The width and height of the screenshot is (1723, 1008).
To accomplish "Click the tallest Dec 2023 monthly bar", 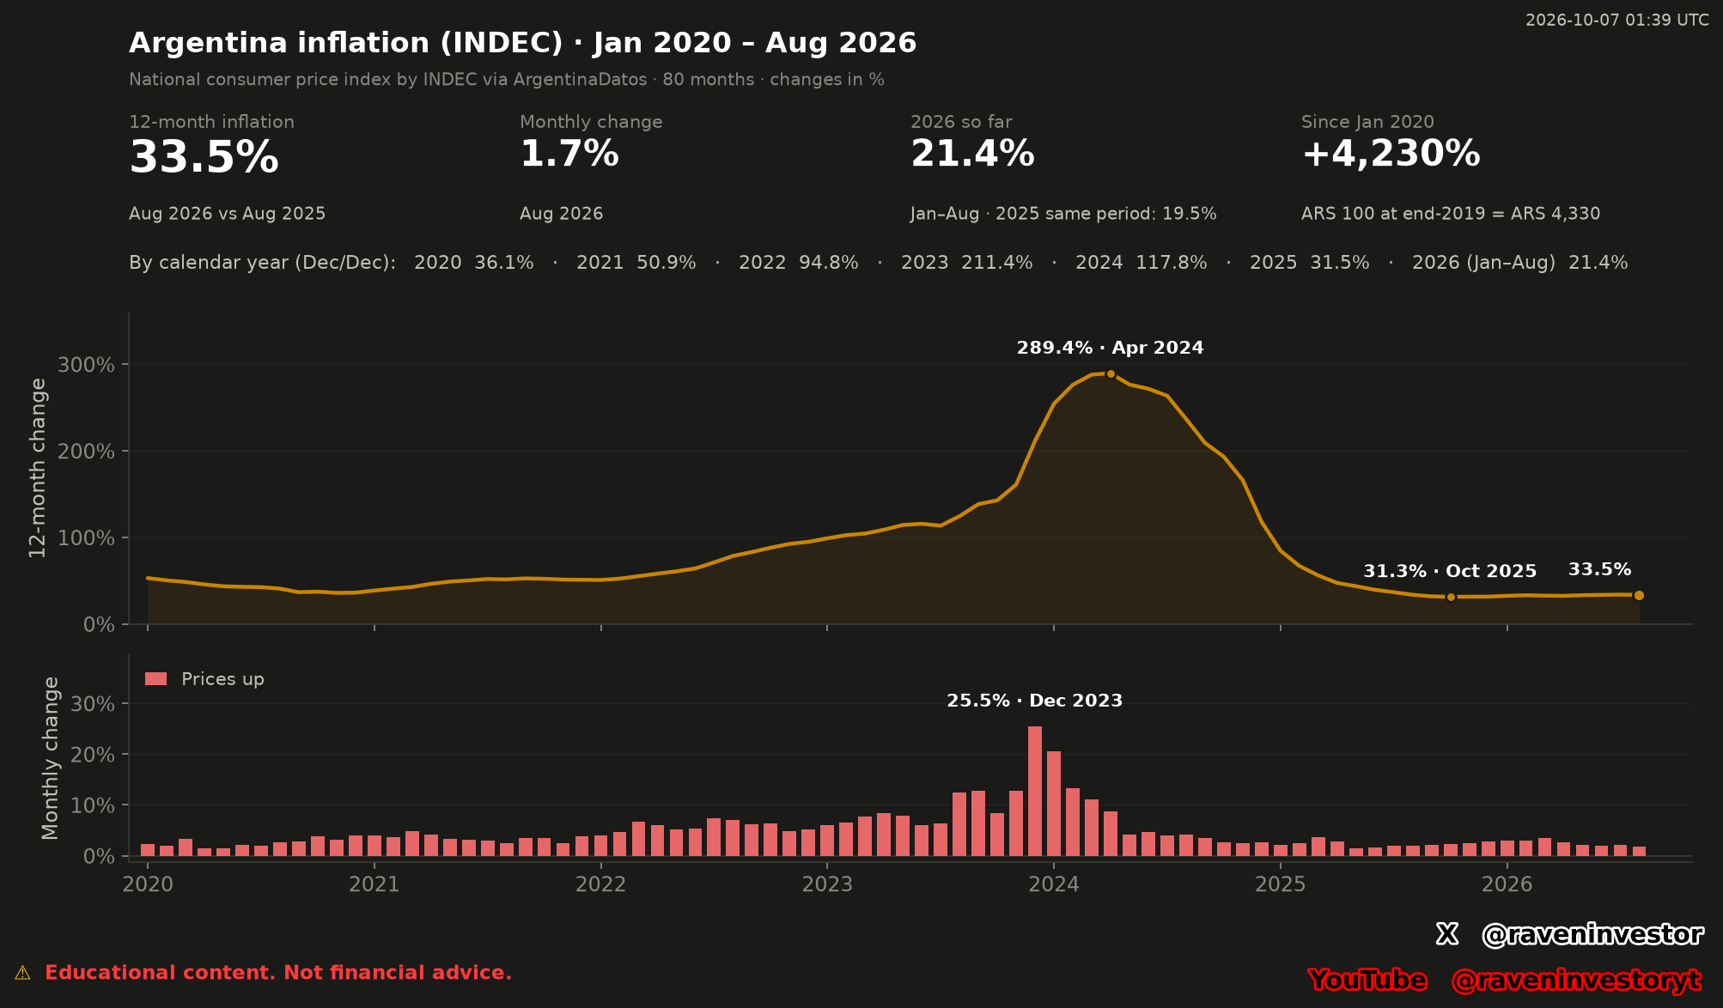I will pyautogui.click(x=1035, y=791).
